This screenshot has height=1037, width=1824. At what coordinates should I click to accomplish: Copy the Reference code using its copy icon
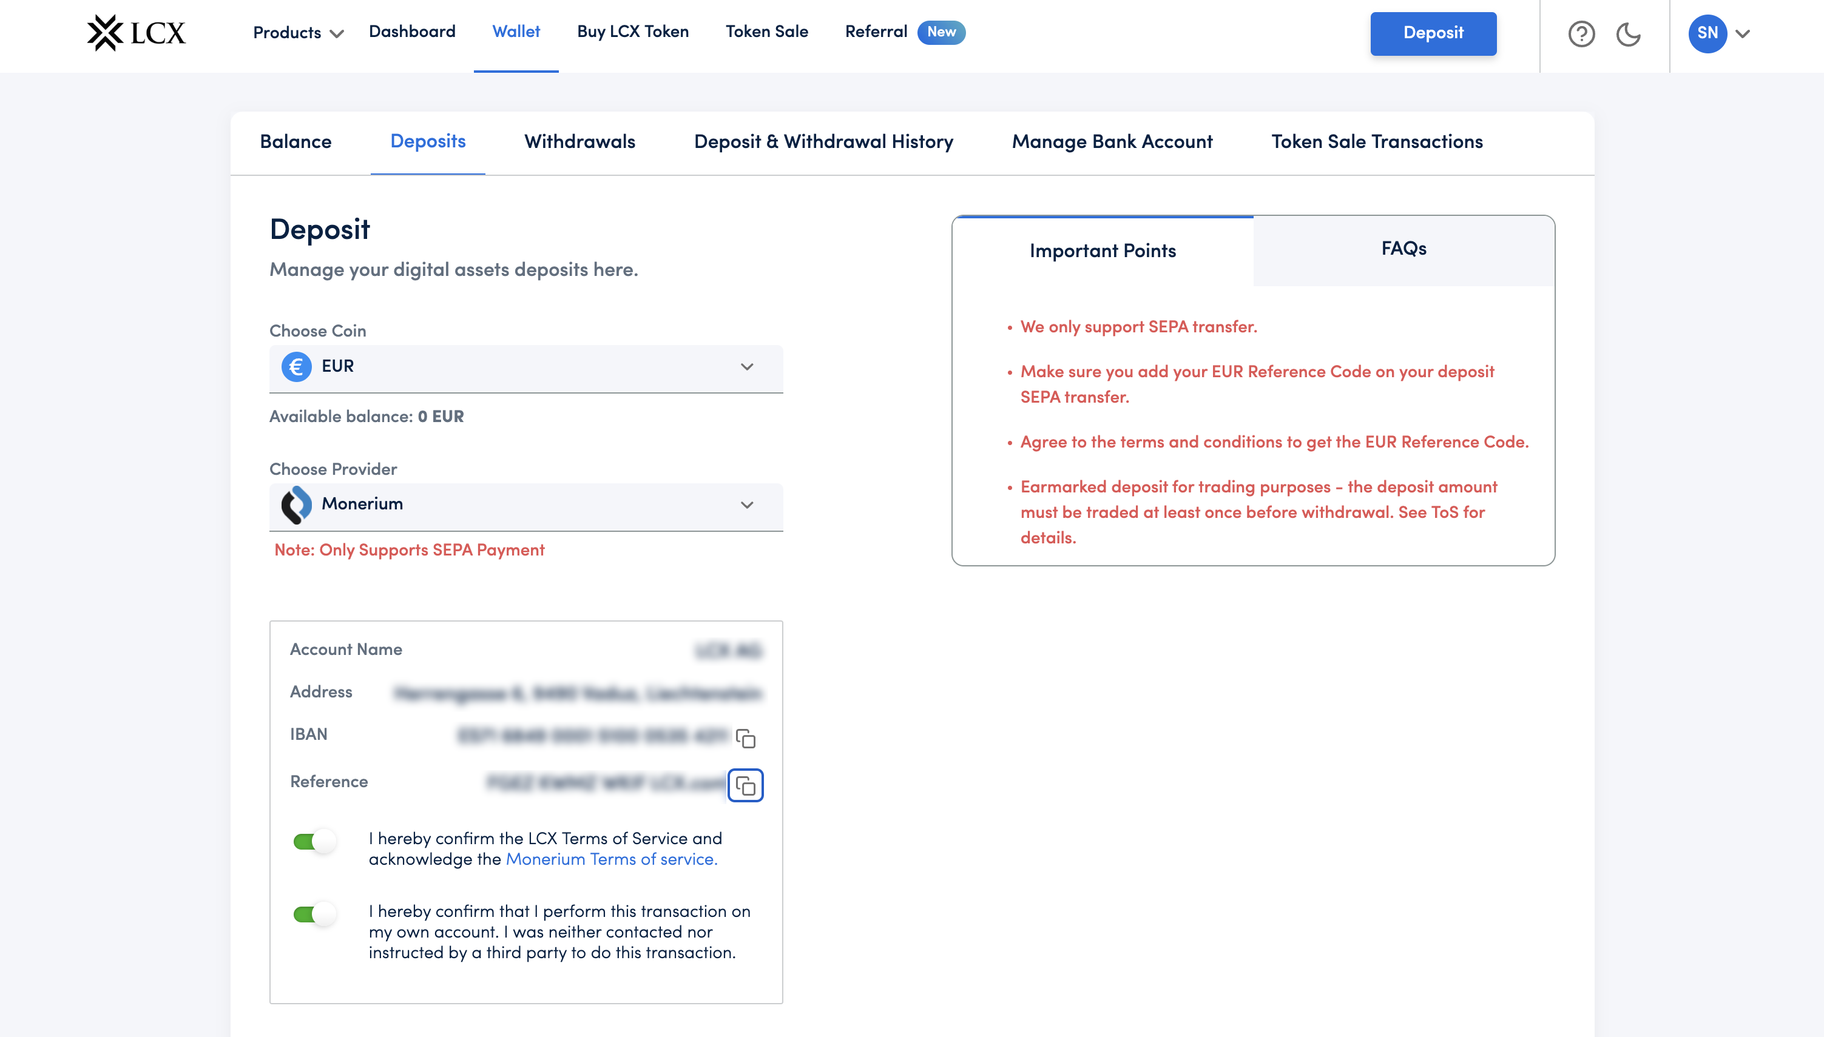[745, 785]
